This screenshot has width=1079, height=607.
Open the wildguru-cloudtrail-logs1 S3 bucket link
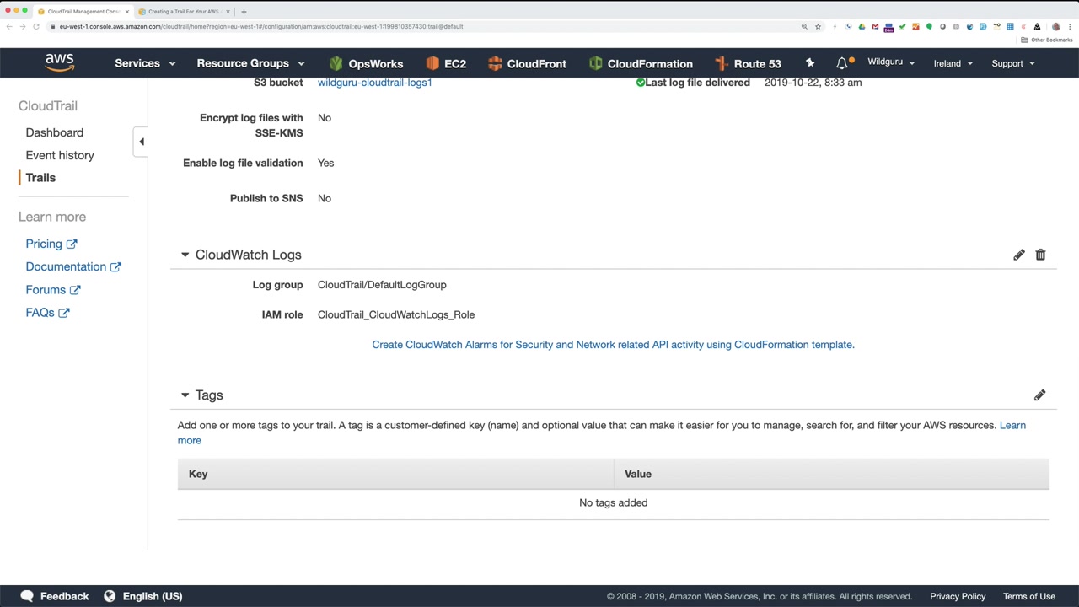(375, 83)
